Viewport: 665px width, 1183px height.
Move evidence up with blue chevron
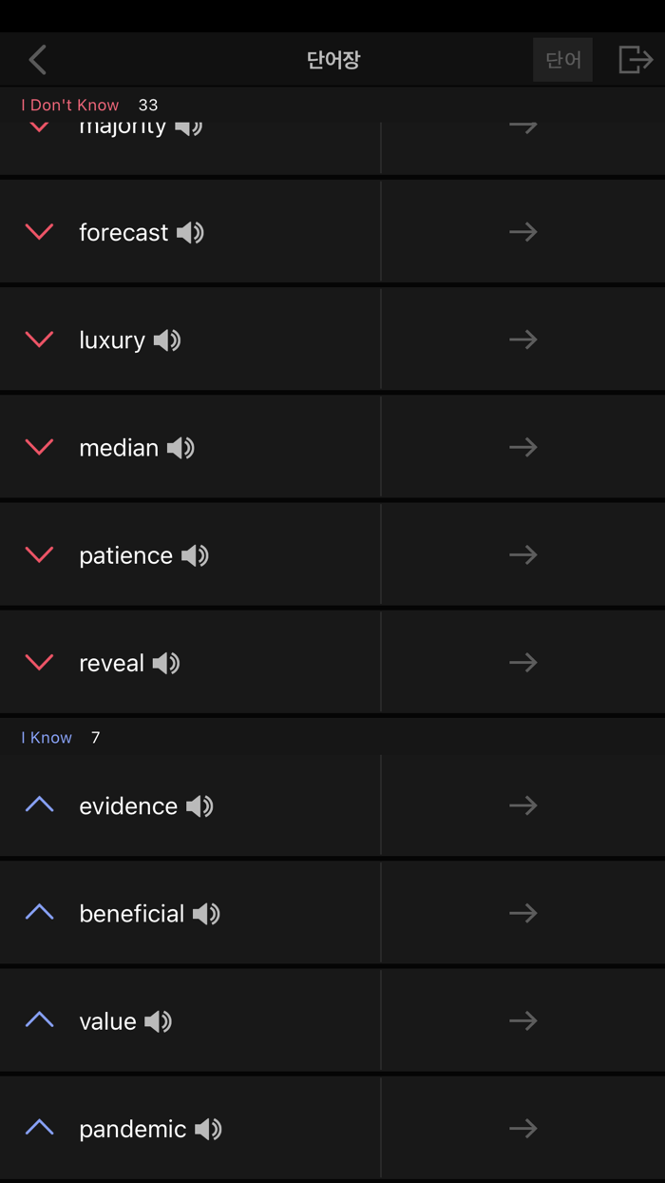pyautogui.click(x=39, y=805)
